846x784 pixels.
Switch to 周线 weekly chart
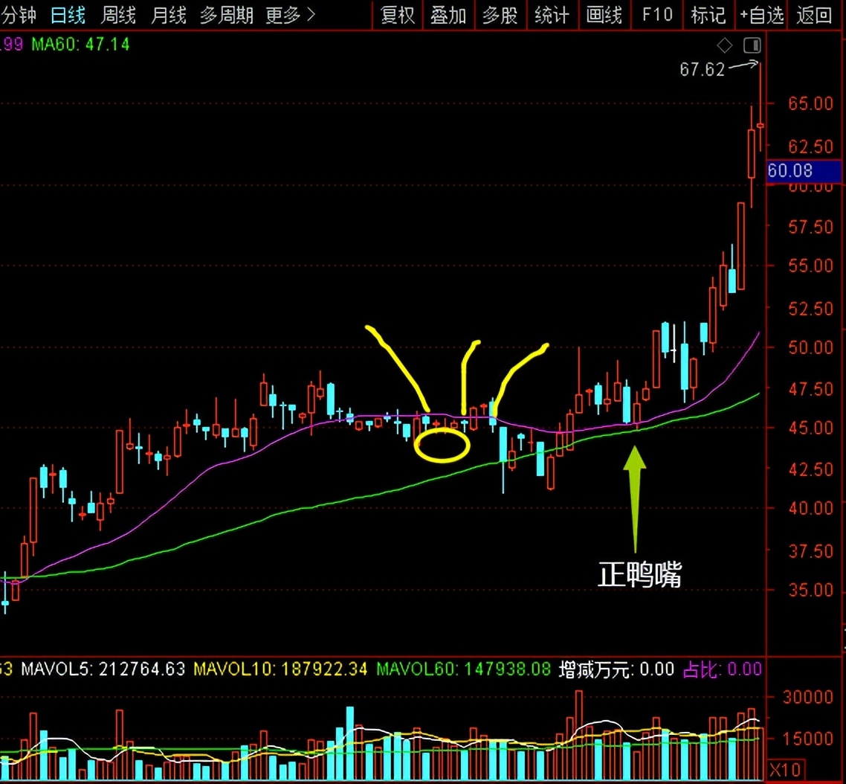pos(118,15)
